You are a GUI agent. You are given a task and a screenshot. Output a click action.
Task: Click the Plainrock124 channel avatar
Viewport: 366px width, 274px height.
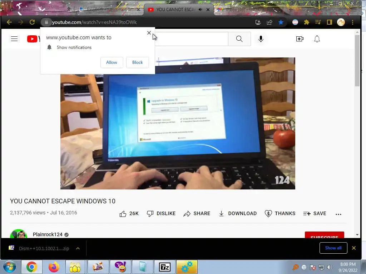19,233
